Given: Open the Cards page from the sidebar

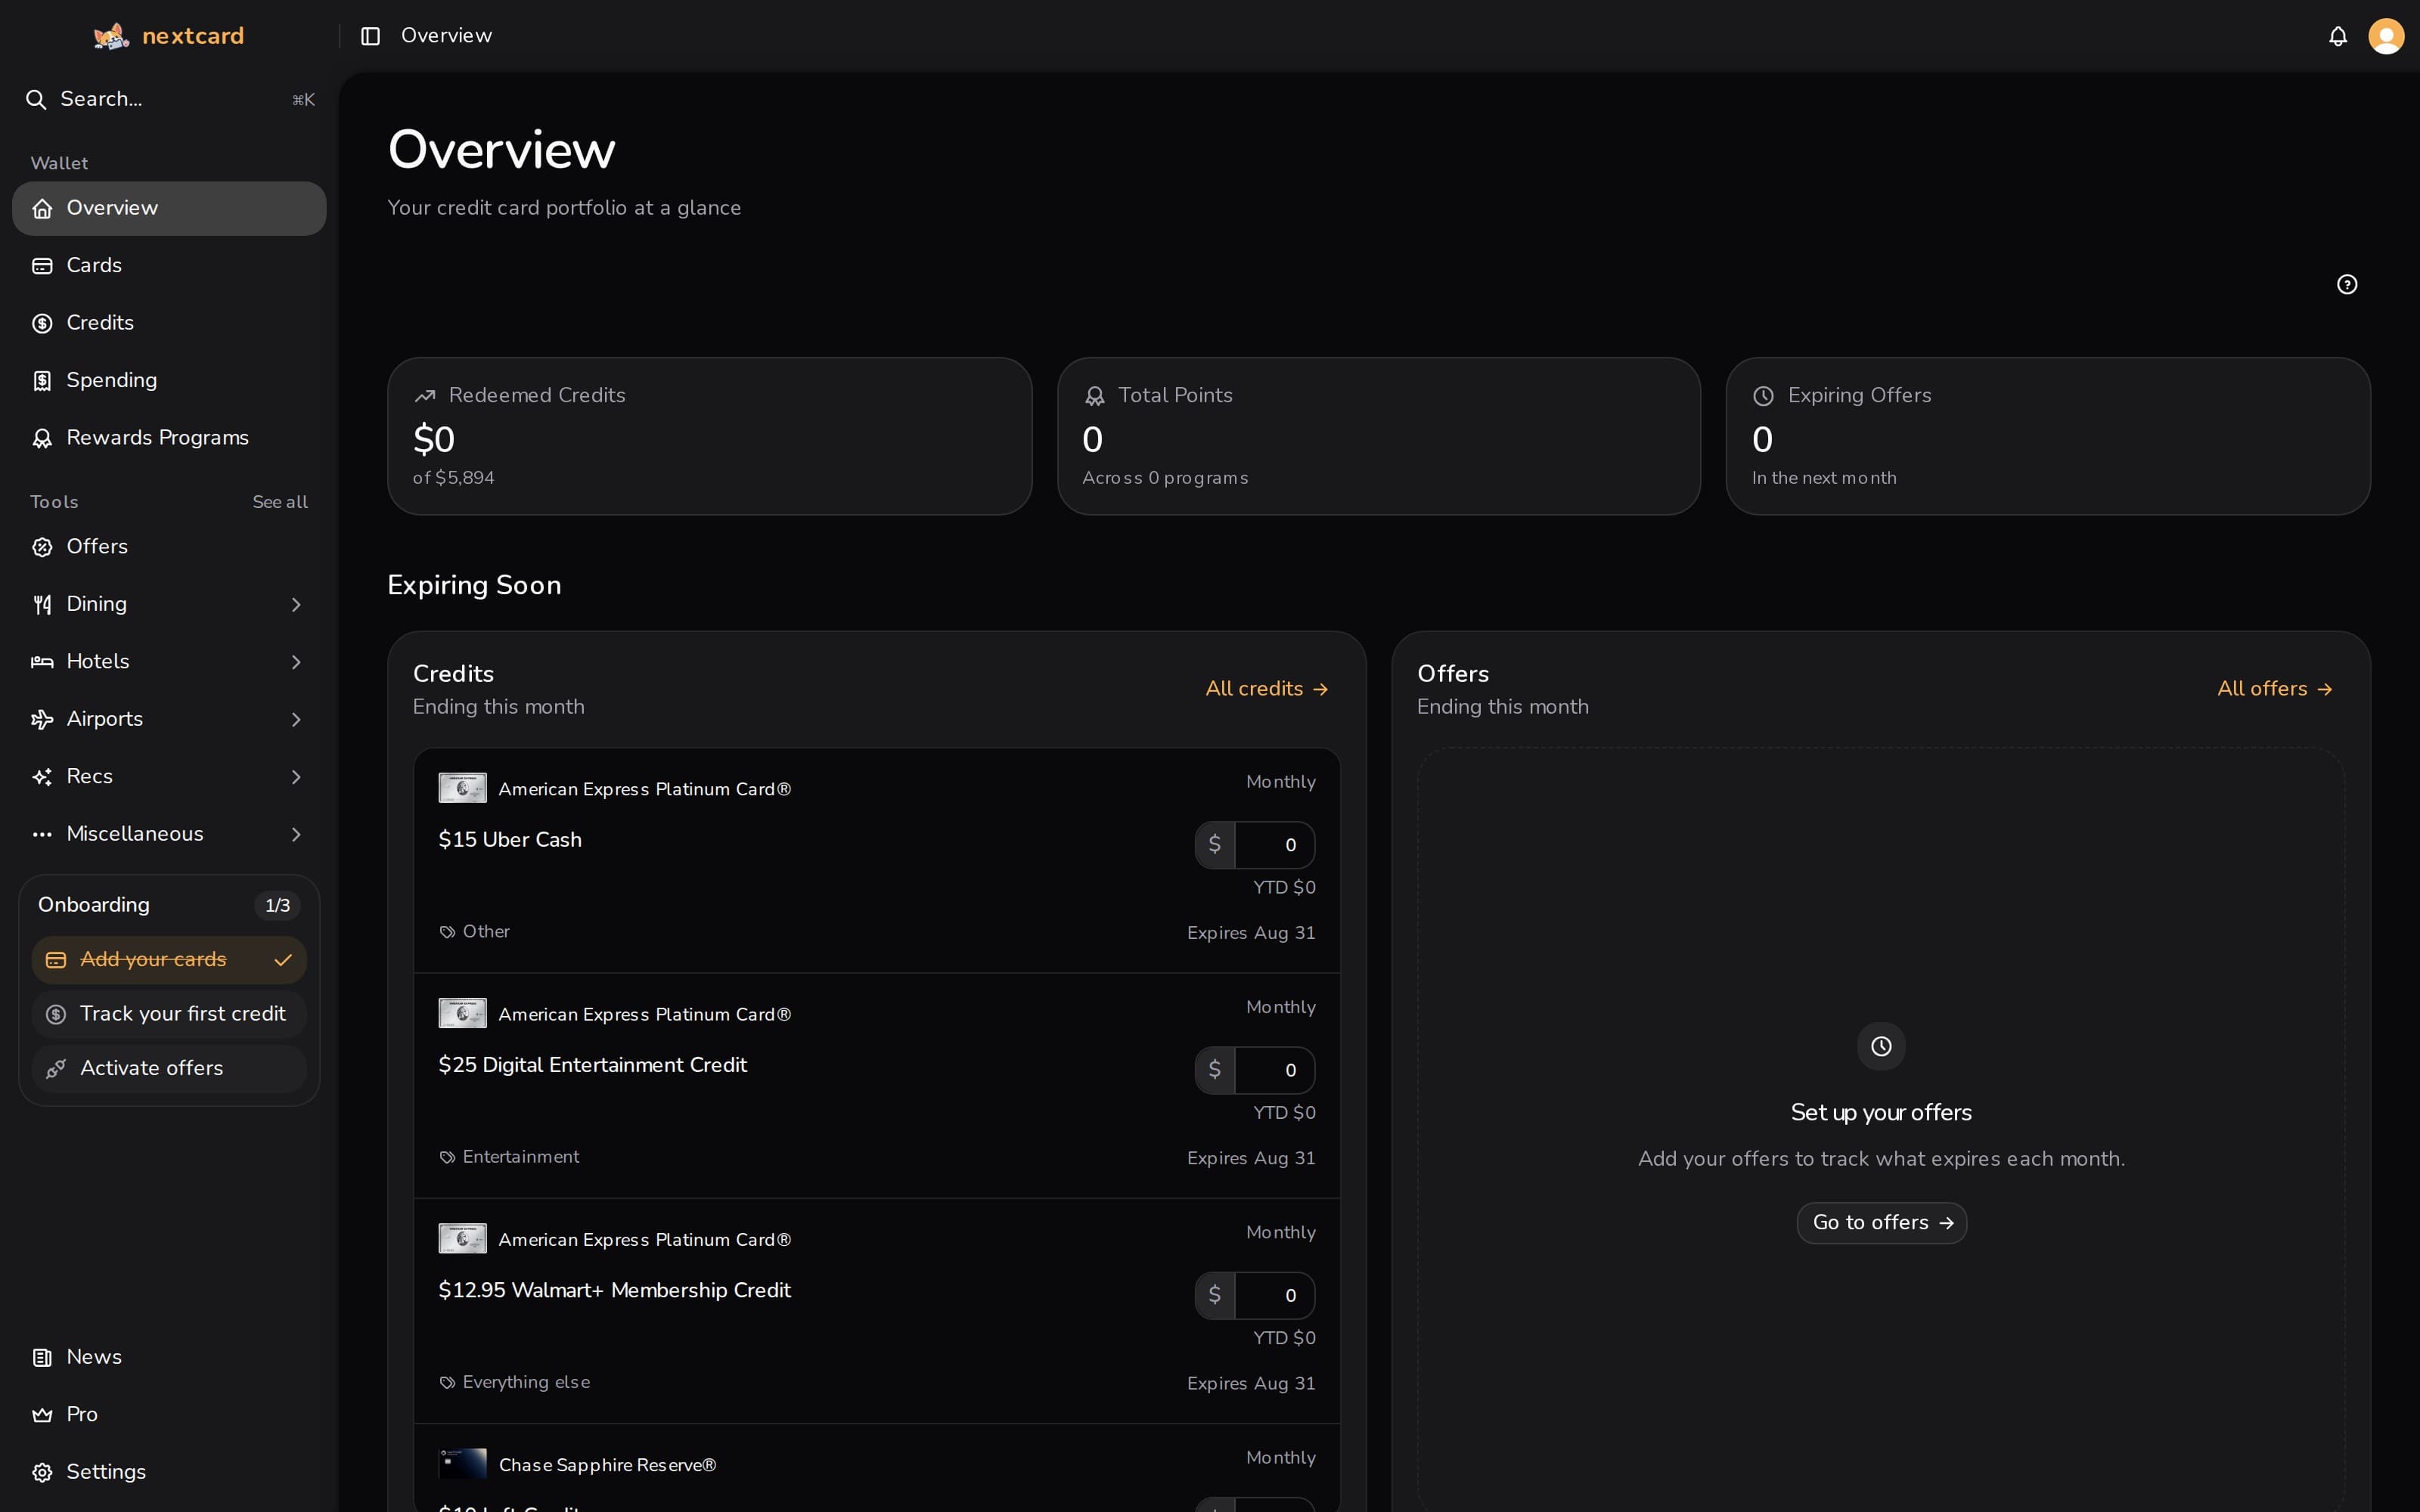Looking at the screenshot, I should point(169,266).
